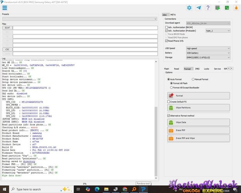Select the Auto Format radio option
The image size is (241, 193).
(169, 79)
